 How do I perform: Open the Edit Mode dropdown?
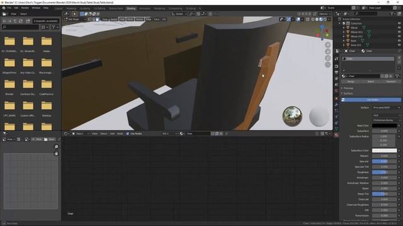(x=75, y=19)
